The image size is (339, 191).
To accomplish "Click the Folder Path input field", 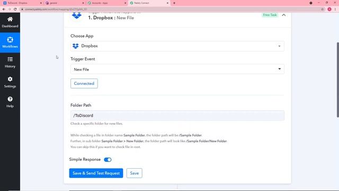I will (177, 116).
